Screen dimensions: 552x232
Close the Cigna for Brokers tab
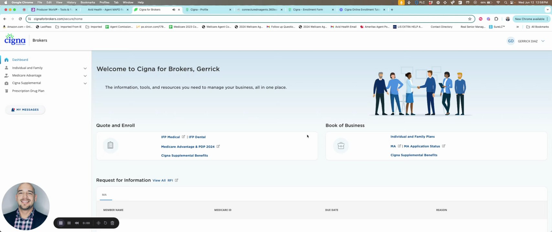pyautogui.click(x=179, y=10)
